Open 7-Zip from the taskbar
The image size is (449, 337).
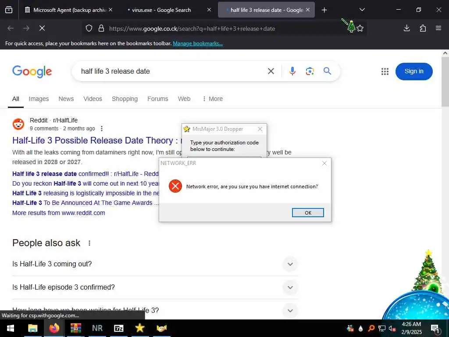click(x=118, y=328)
